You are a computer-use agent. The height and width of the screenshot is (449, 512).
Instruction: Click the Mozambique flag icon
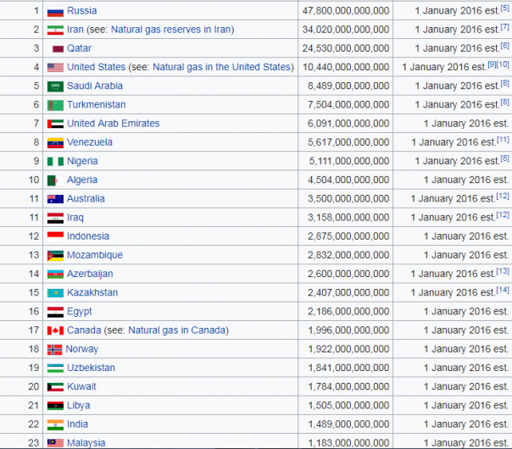coord(55,255)
